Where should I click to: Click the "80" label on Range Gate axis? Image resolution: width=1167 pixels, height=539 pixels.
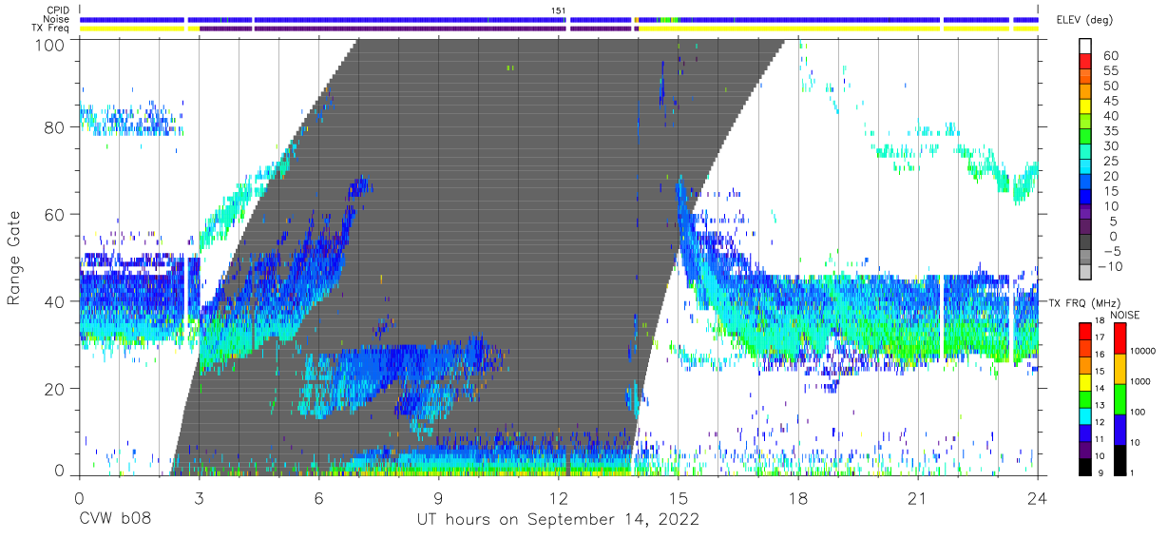pyautogui.click(x=55, y=128)
